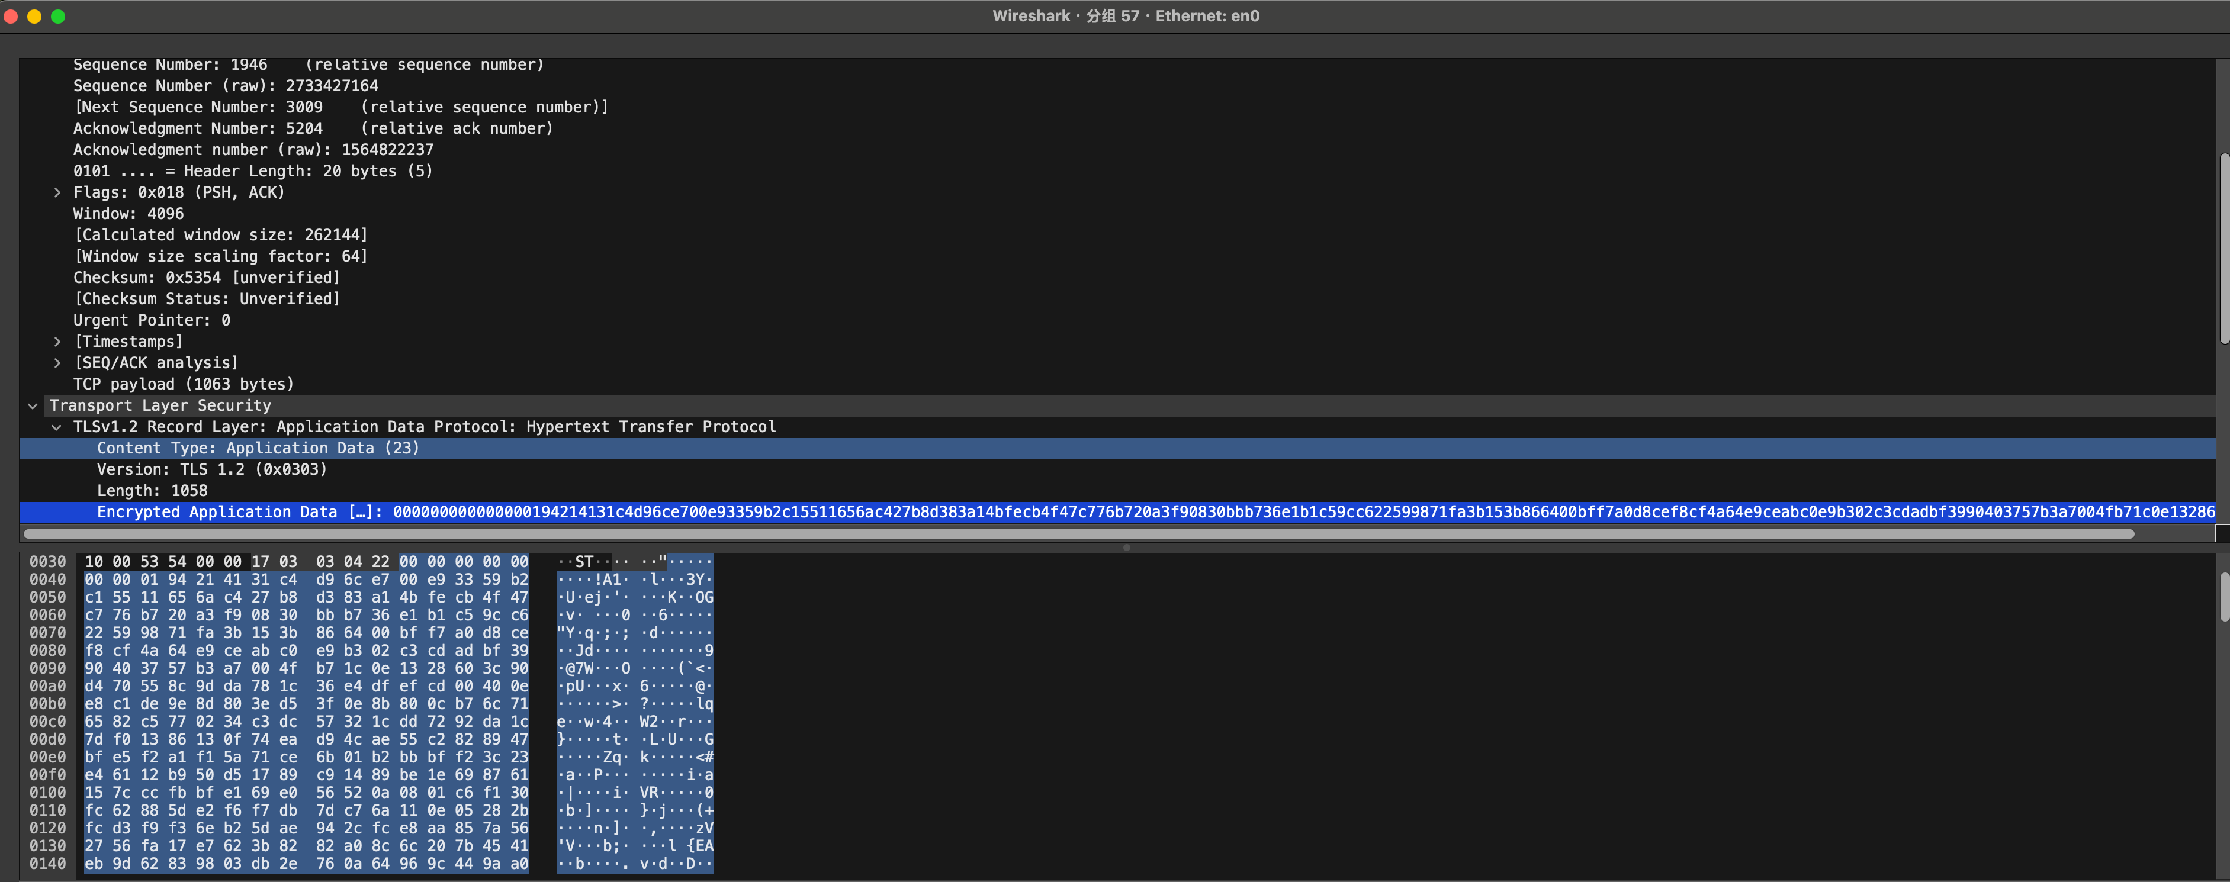Collapse the Transport Layer Security section
The width and height of the screenshot is (2230, 882).
click(33, 406)
